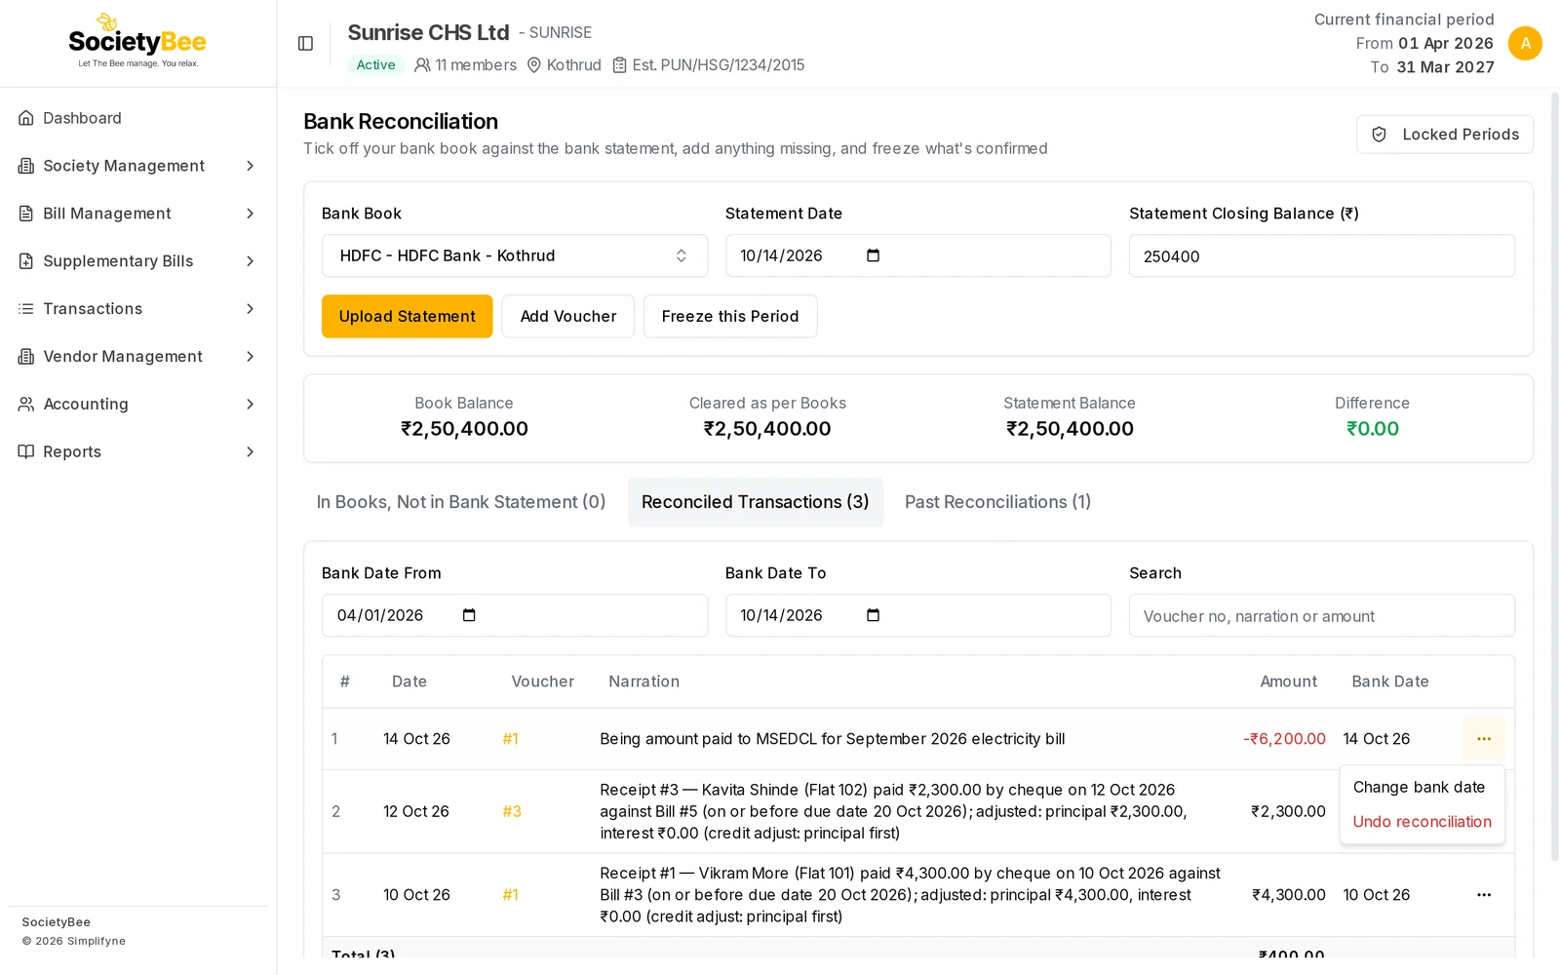Image resolution: width=1560 pixels, height=975 pixels.
Task: Click the Dashboard home icon
Action: 26,118
